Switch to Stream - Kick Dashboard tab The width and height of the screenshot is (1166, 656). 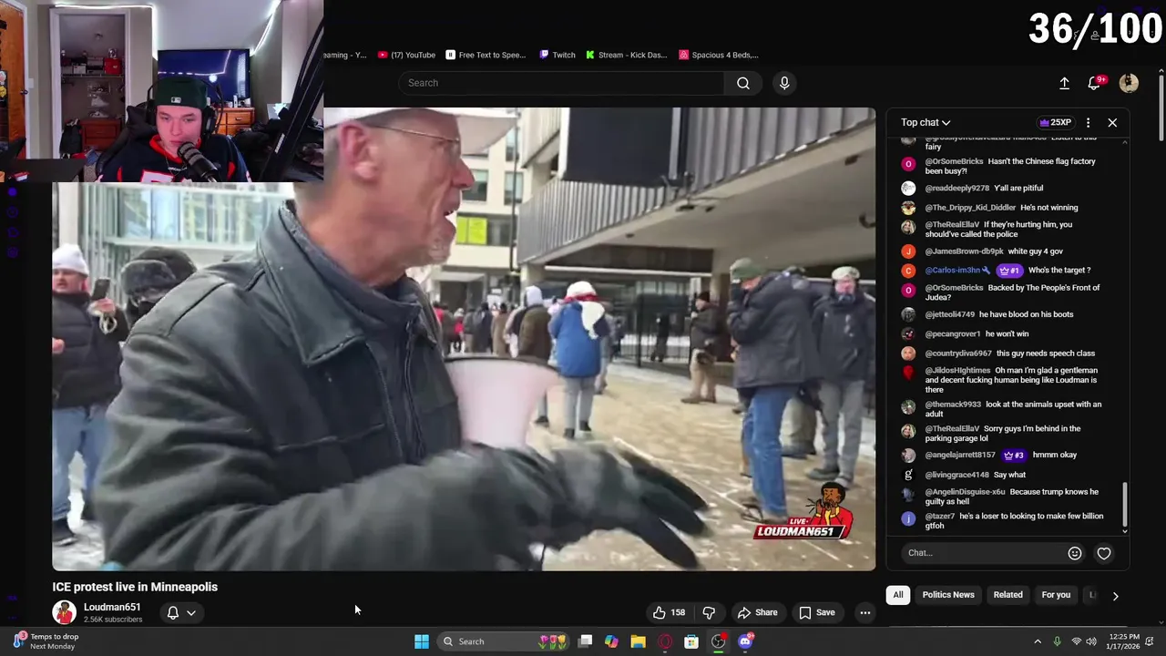(x=627, y=55)
